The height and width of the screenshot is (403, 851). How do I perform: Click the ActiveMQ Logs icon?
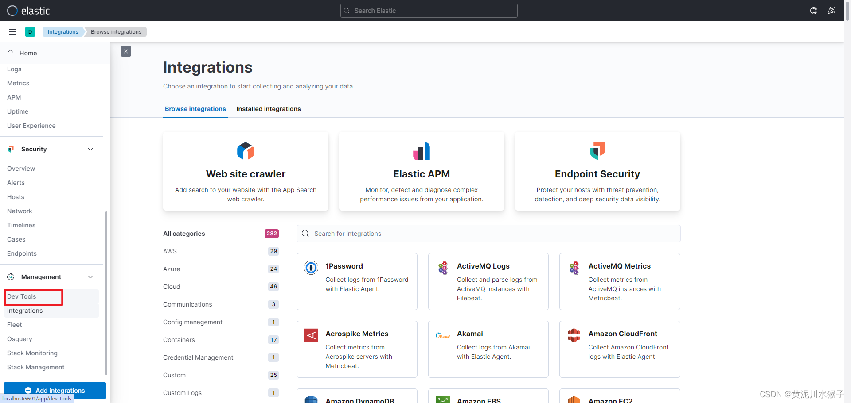(x=443, y=268)
